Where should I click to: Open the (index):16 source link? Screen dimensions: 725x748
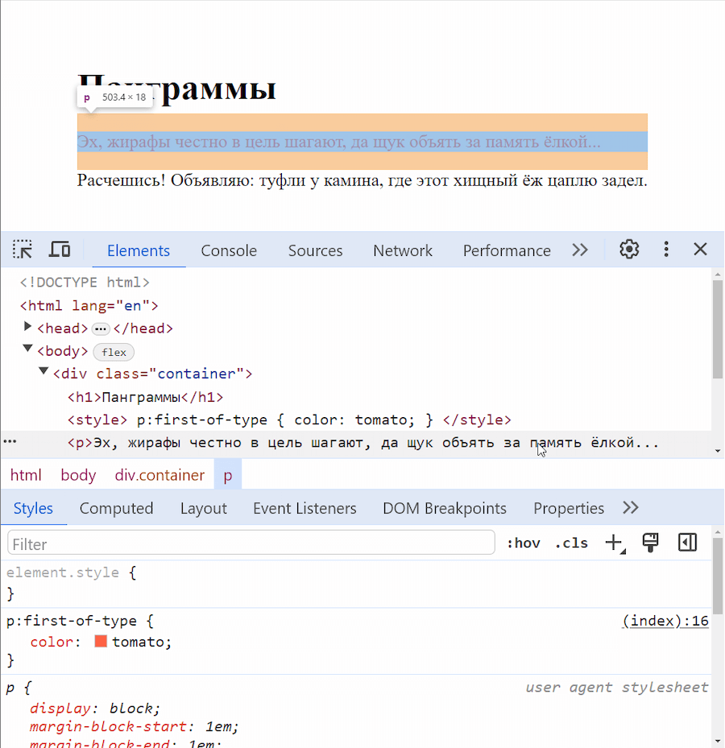click(665, 621)
